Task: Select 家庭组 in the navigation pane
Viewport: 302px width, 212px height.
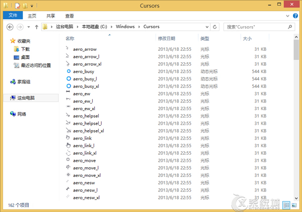Action: coord(24,82)
